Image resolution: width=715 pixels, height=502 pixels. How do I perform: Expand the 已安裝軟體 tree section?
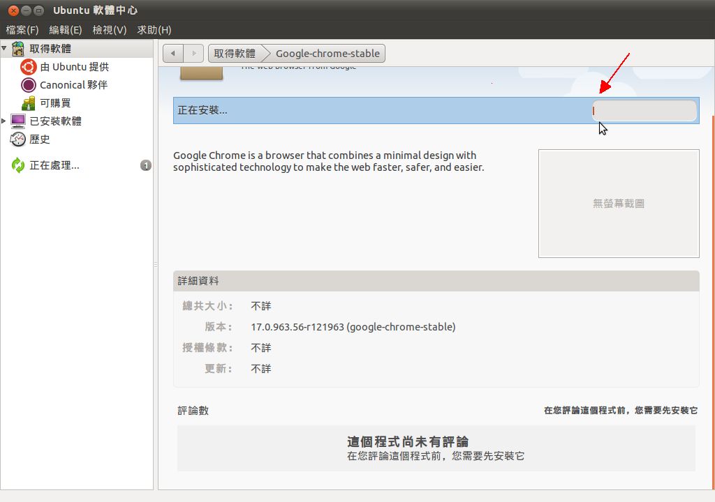(4, 121)
